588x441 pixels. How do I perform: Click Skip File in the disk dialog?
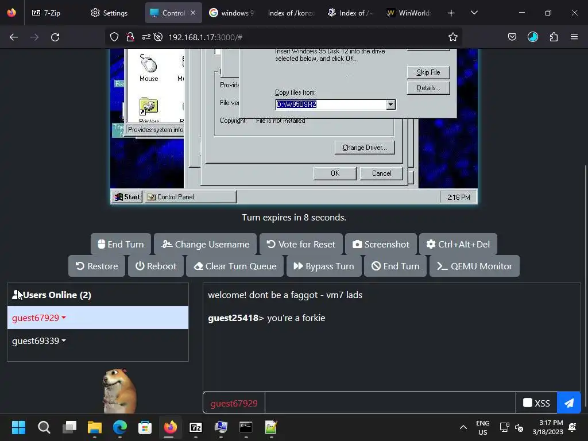pyautogui.click(x=428, y=72)
